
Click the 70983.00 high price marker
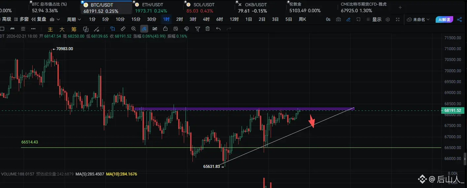click(x=63, y=49)
